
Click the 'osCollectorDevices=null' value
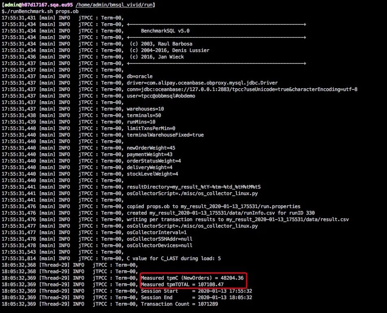[x=159, y=246]
